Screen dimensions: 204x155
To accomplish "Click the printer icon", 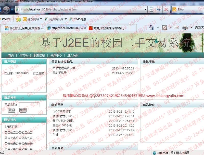I will coord(185,28).
